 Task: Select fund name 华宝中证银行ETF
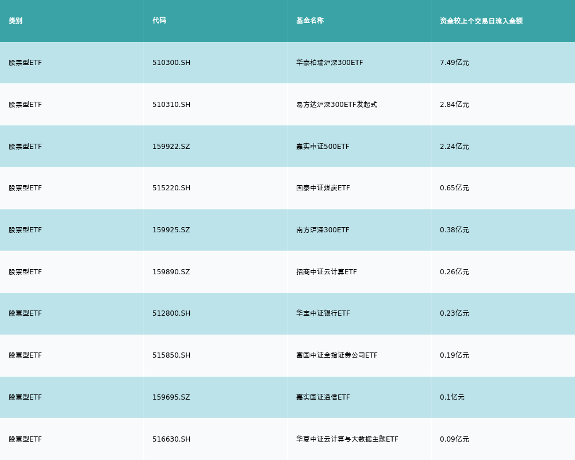323,313
